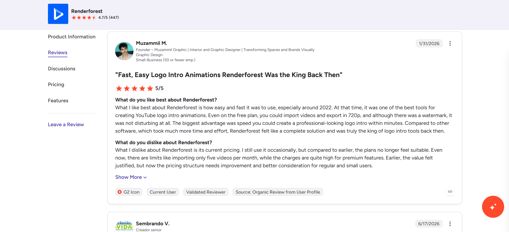This screenshot has width=509, height=232.
Task: Click the Current User tag
Action: (163, 192)
